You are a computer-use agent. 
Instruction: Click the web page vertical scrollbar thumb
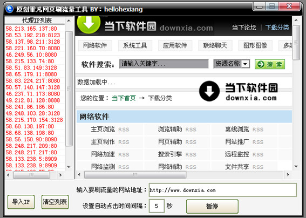pos(296,42)
